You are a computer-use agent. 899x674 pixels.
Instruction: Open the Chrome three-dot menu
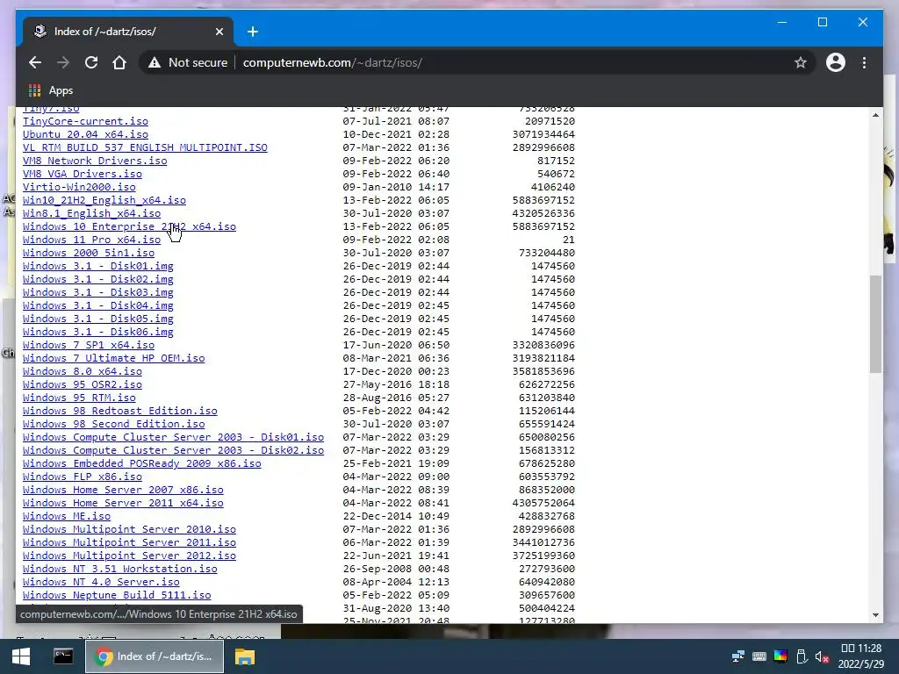[864, 62]
